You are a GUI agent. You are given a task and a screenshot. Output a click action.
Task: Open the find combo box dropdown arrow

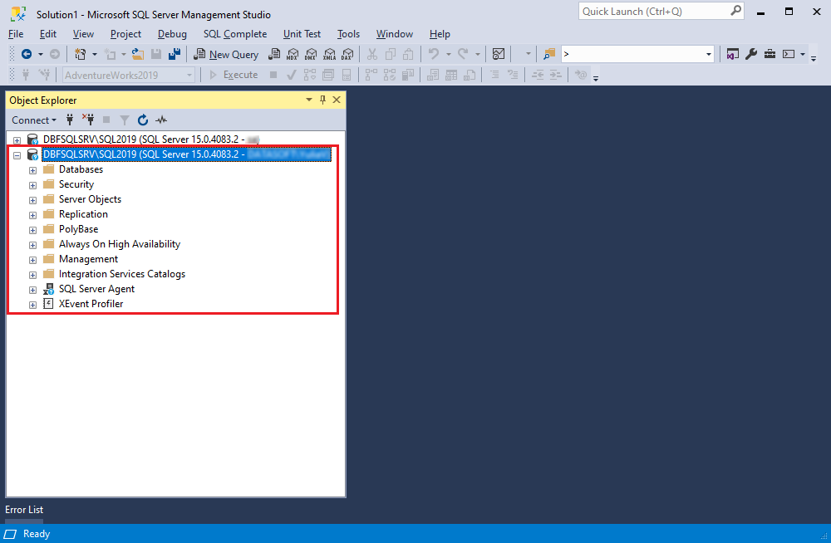(x=709, y=54)
